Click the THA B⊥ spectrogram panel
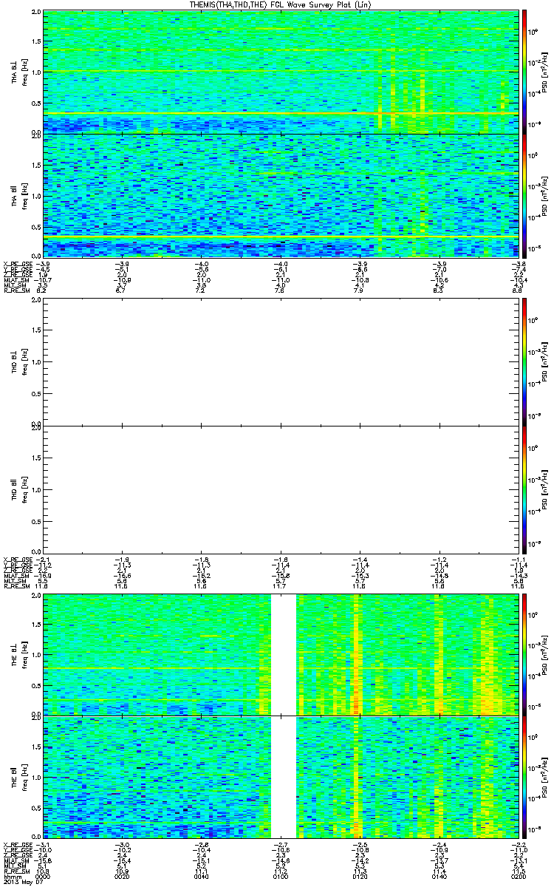This screenshot has height=887, width=554. pos(281,71)
